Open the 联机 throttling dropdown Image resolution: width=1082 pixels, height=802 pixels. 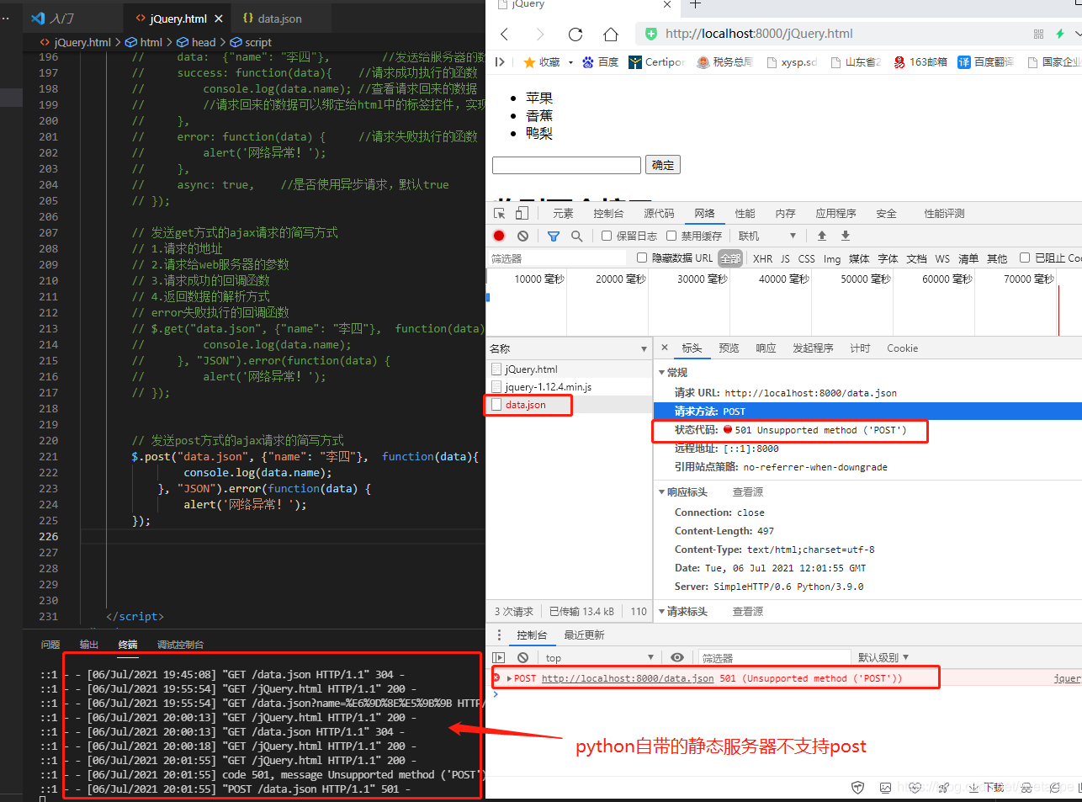767,236
